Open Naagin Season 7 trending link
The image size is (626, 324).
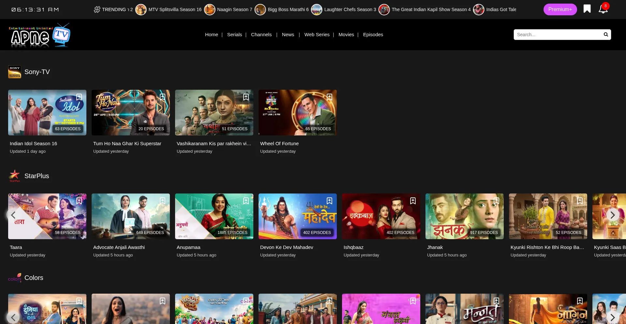(x=235, y=9)
